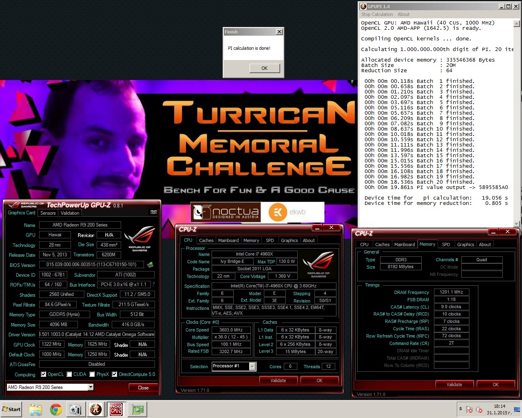The height and width of the screenshot is (418, 522).
Task: Click the Core Speed value 3603.0 MHz
Action: tap(231, 330)
